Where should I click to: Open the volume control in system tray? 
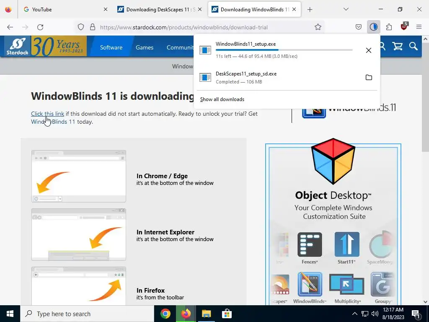coord(375,314)
